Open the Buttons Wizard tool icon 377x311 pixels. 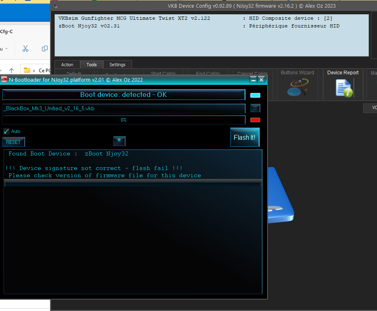297,88
